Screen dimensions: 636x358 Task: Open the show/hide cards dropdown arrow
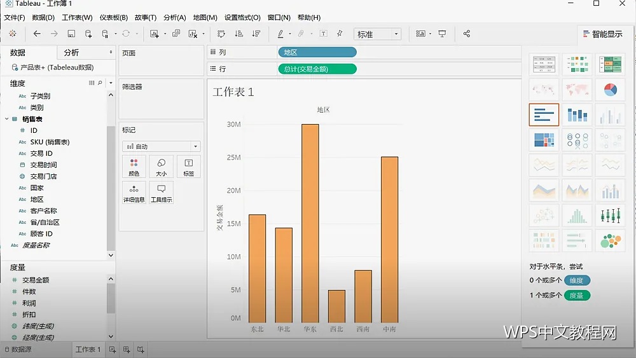point(431,34)
